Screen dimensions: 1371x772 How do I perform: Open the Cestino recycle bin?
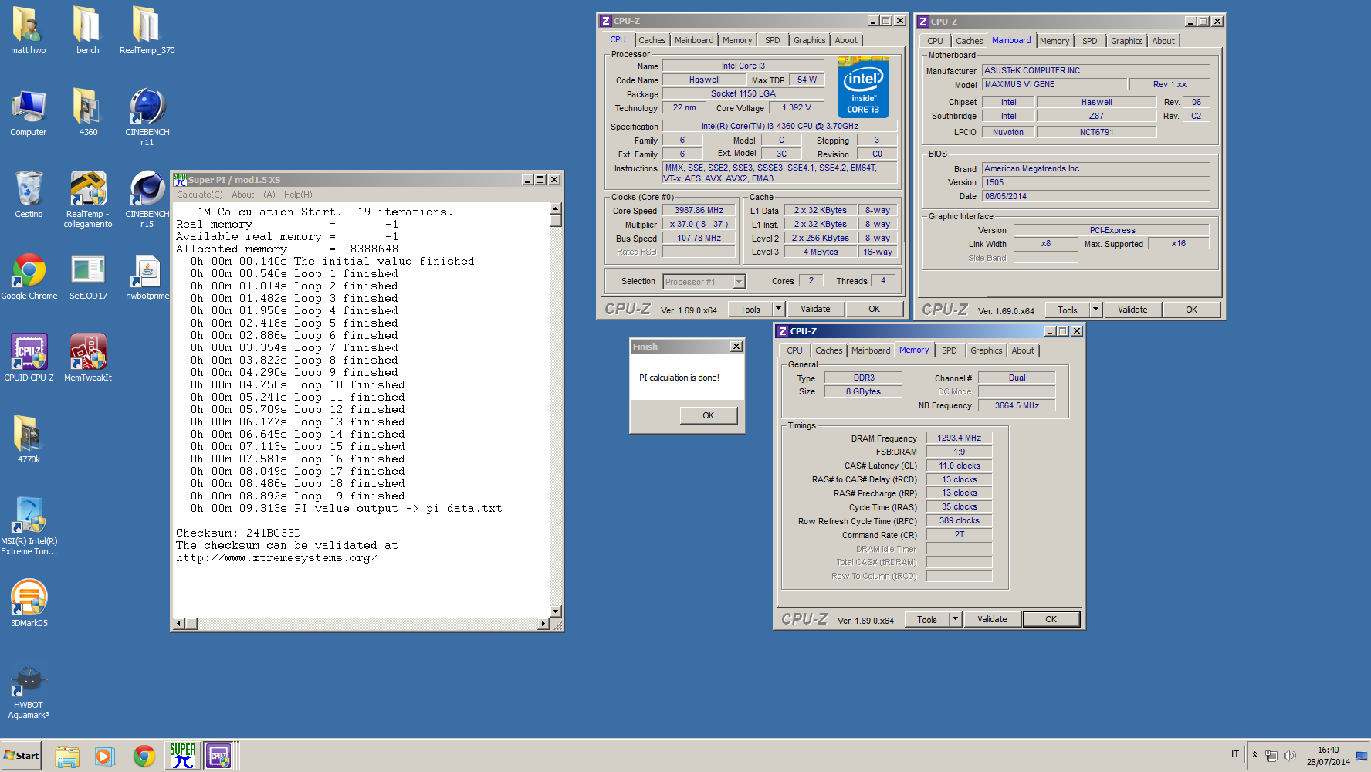(x=29, y=195)
